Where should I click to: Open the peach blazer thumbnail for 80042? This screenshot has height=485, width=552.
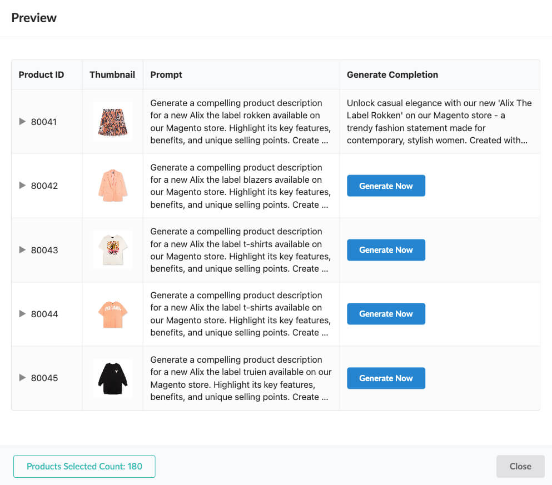coord(112,186)
